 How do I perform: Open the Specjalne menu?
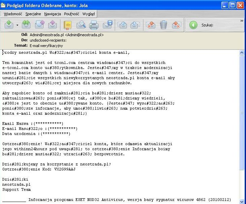pyautogui.click(x=33, y=14)
